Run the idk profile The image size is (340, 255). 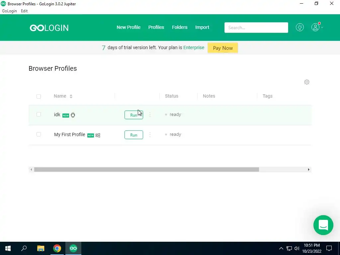(x=134, y=115)
